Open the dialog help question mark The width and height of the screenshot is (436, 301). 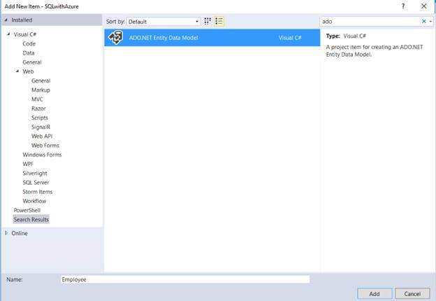[403, 6]
